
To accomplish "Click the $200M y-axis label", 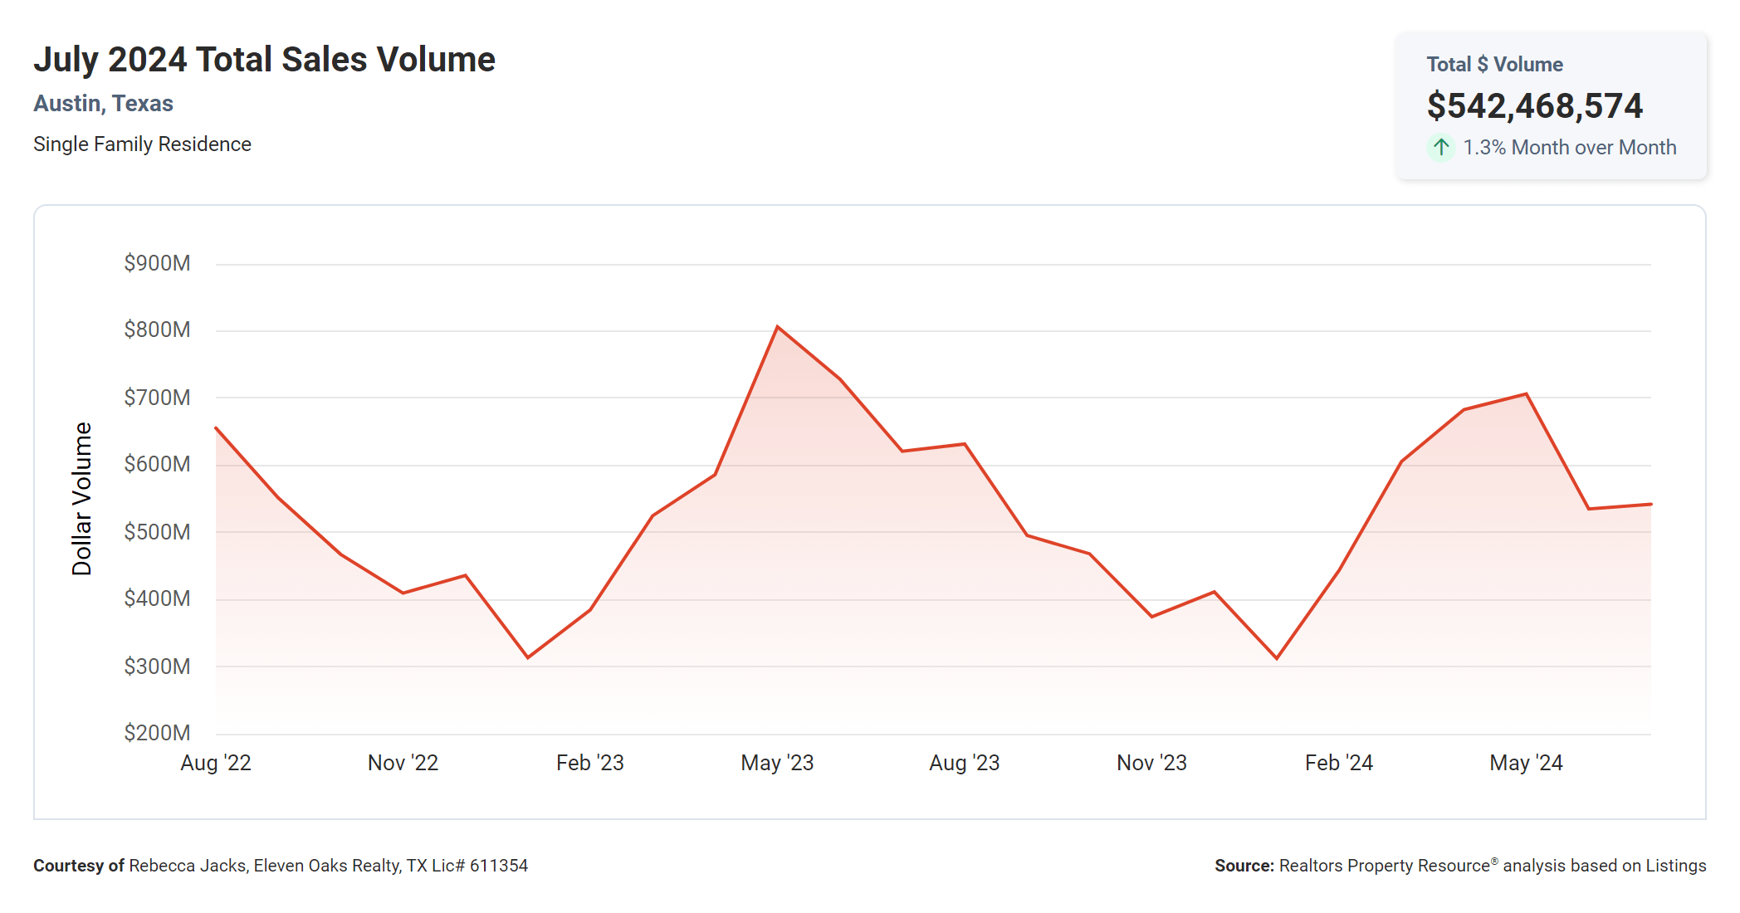I will [157, 733].
